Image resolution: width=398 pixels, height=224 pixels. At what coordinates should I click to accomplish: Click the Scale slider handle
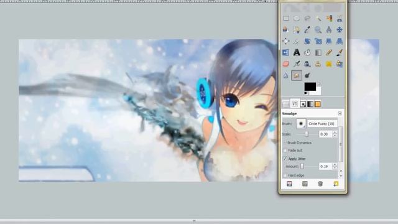(307, 134)
